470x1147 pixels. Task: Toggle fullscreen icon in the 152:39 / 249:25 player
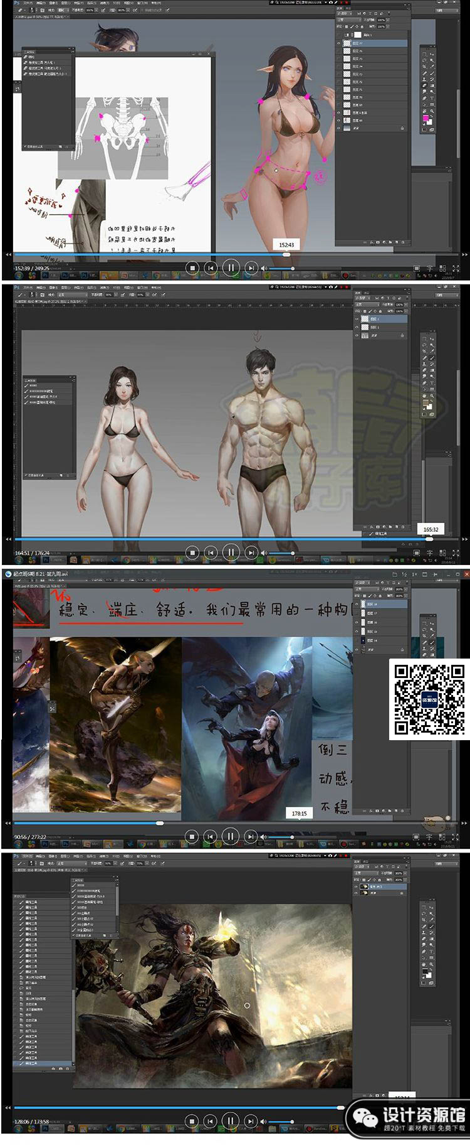click(x=456, y=268)
